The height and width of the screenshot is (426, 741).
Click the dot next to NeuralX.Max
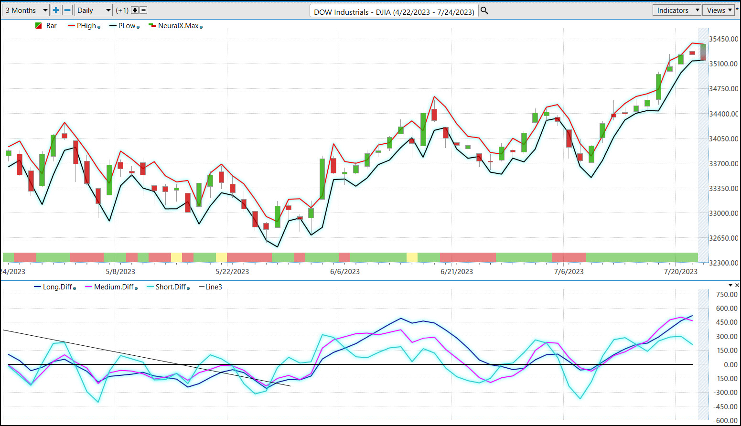click(201, 27)
